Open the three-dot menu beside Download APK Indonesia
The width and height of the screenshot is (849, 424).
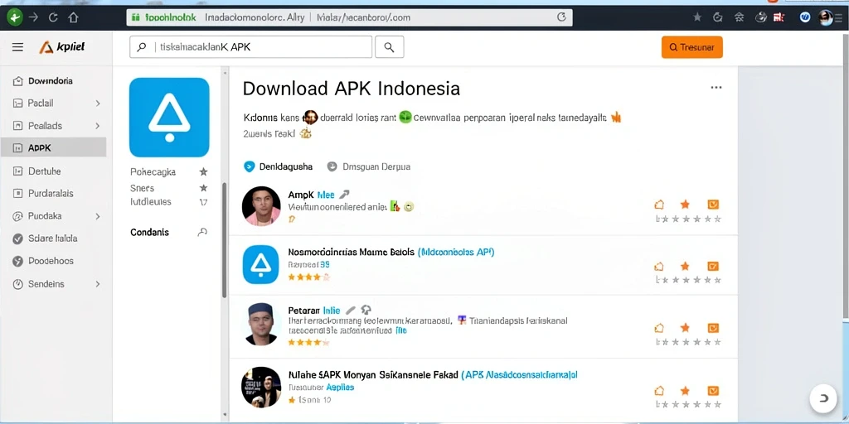pos(716,87)
